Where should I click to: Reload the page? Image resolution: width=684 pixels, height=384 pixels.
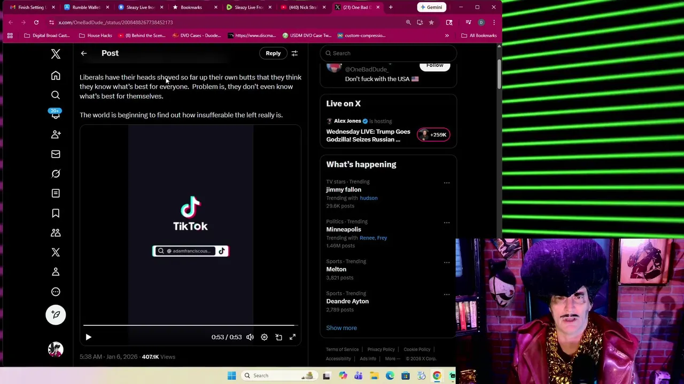pyautogui.click(x=36, y=22)
